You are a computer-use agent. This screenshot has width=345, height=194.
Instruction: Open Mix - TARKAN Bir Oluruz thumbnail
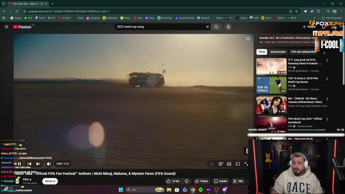pos(271,105)
